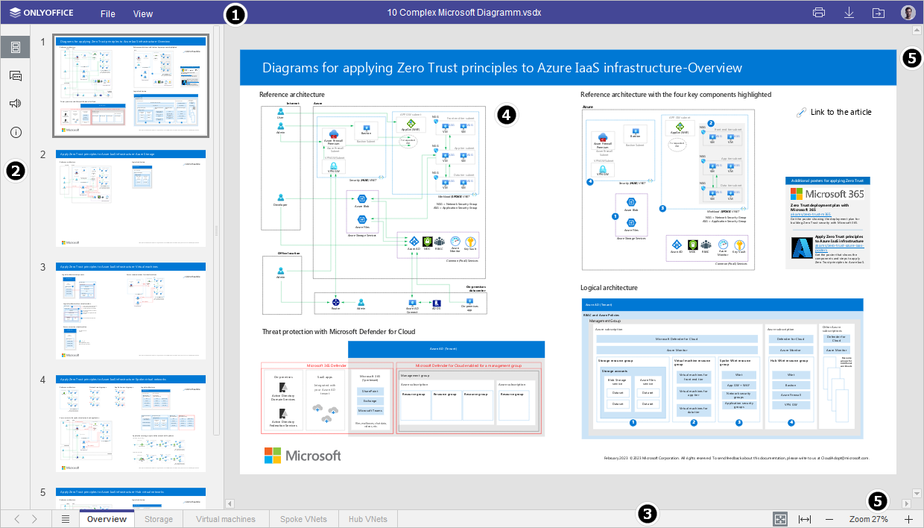
Task: Fit page to width
Action: [805, 518]
